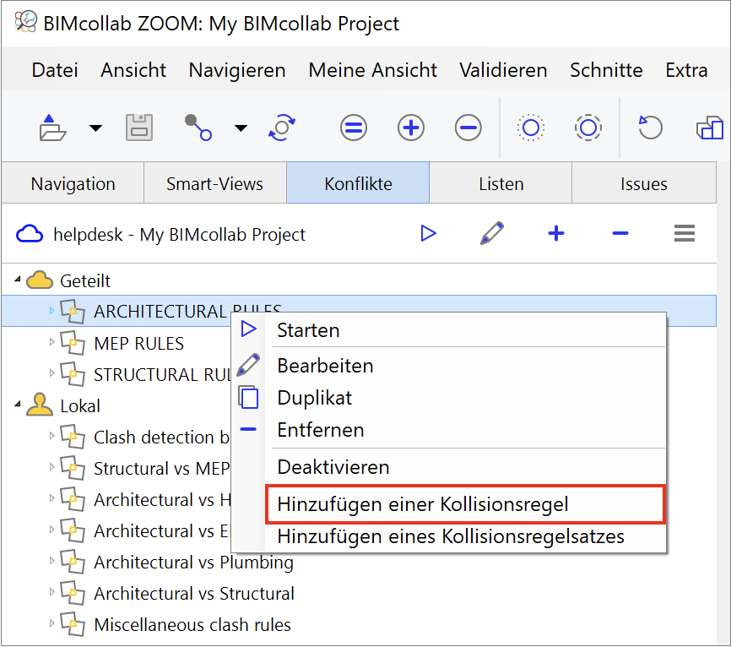Open the Ansicht menu

click(x=133, y=70)
